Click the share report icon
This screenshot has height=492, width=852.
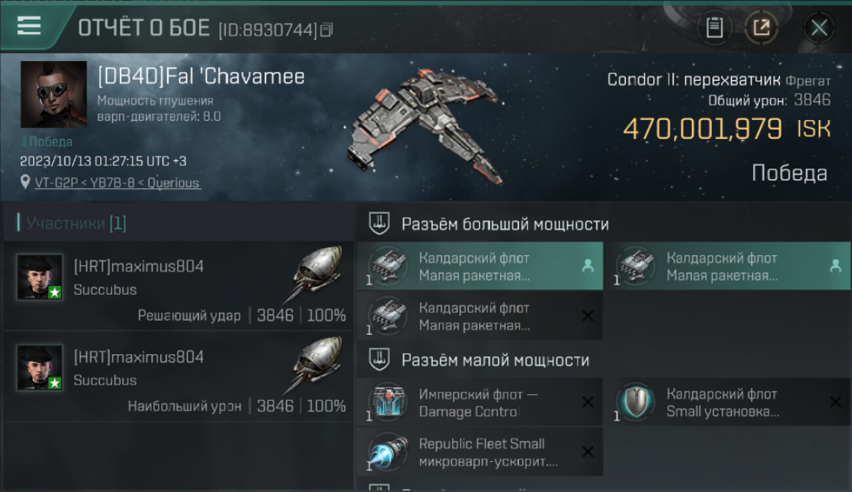[x=761, y=28]
